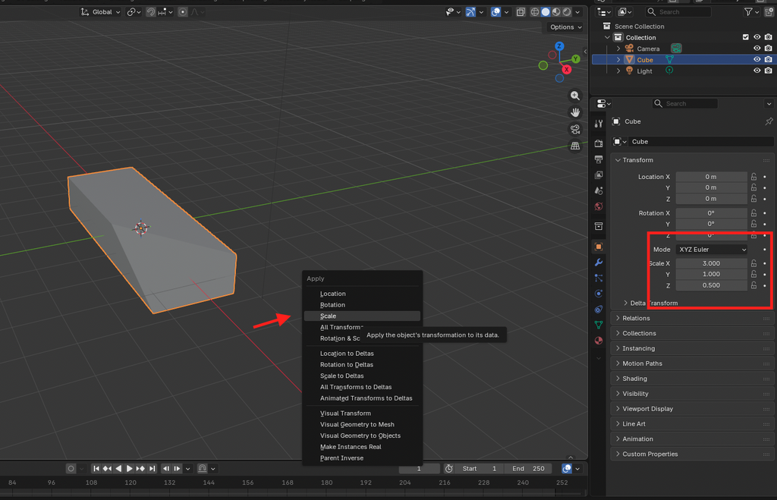
Task: Open the Output properties tab
Action: point(599,159)
